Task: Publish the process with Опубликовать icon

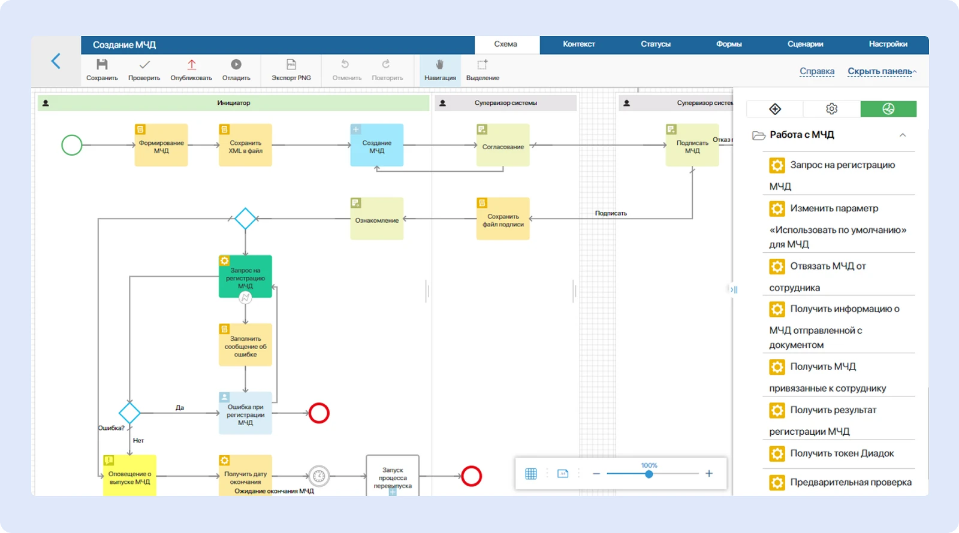Action: pos(191,65)
